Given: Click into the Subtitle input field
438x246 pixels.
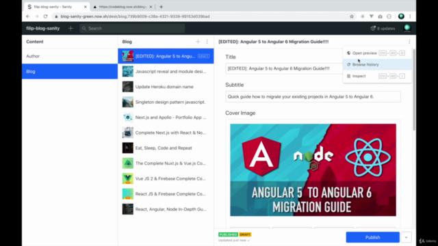Looking at the screenshot, I should point(313,97).
